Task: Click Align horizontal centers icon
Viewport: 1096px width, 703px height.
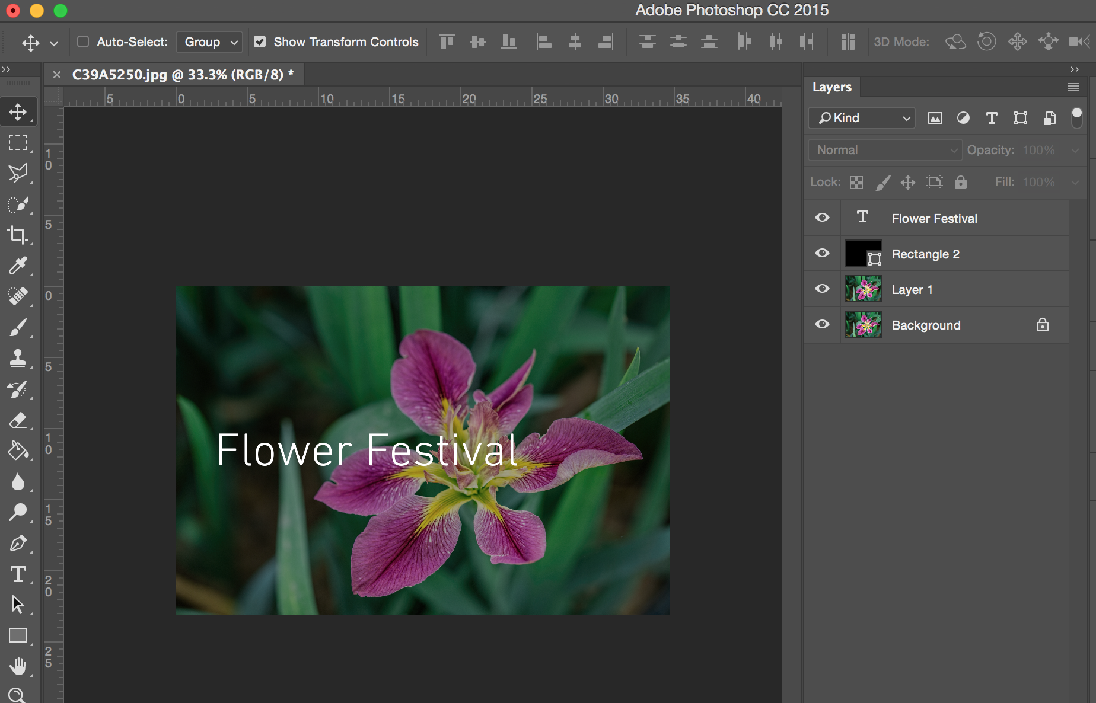Action: (x=575, y=41)
